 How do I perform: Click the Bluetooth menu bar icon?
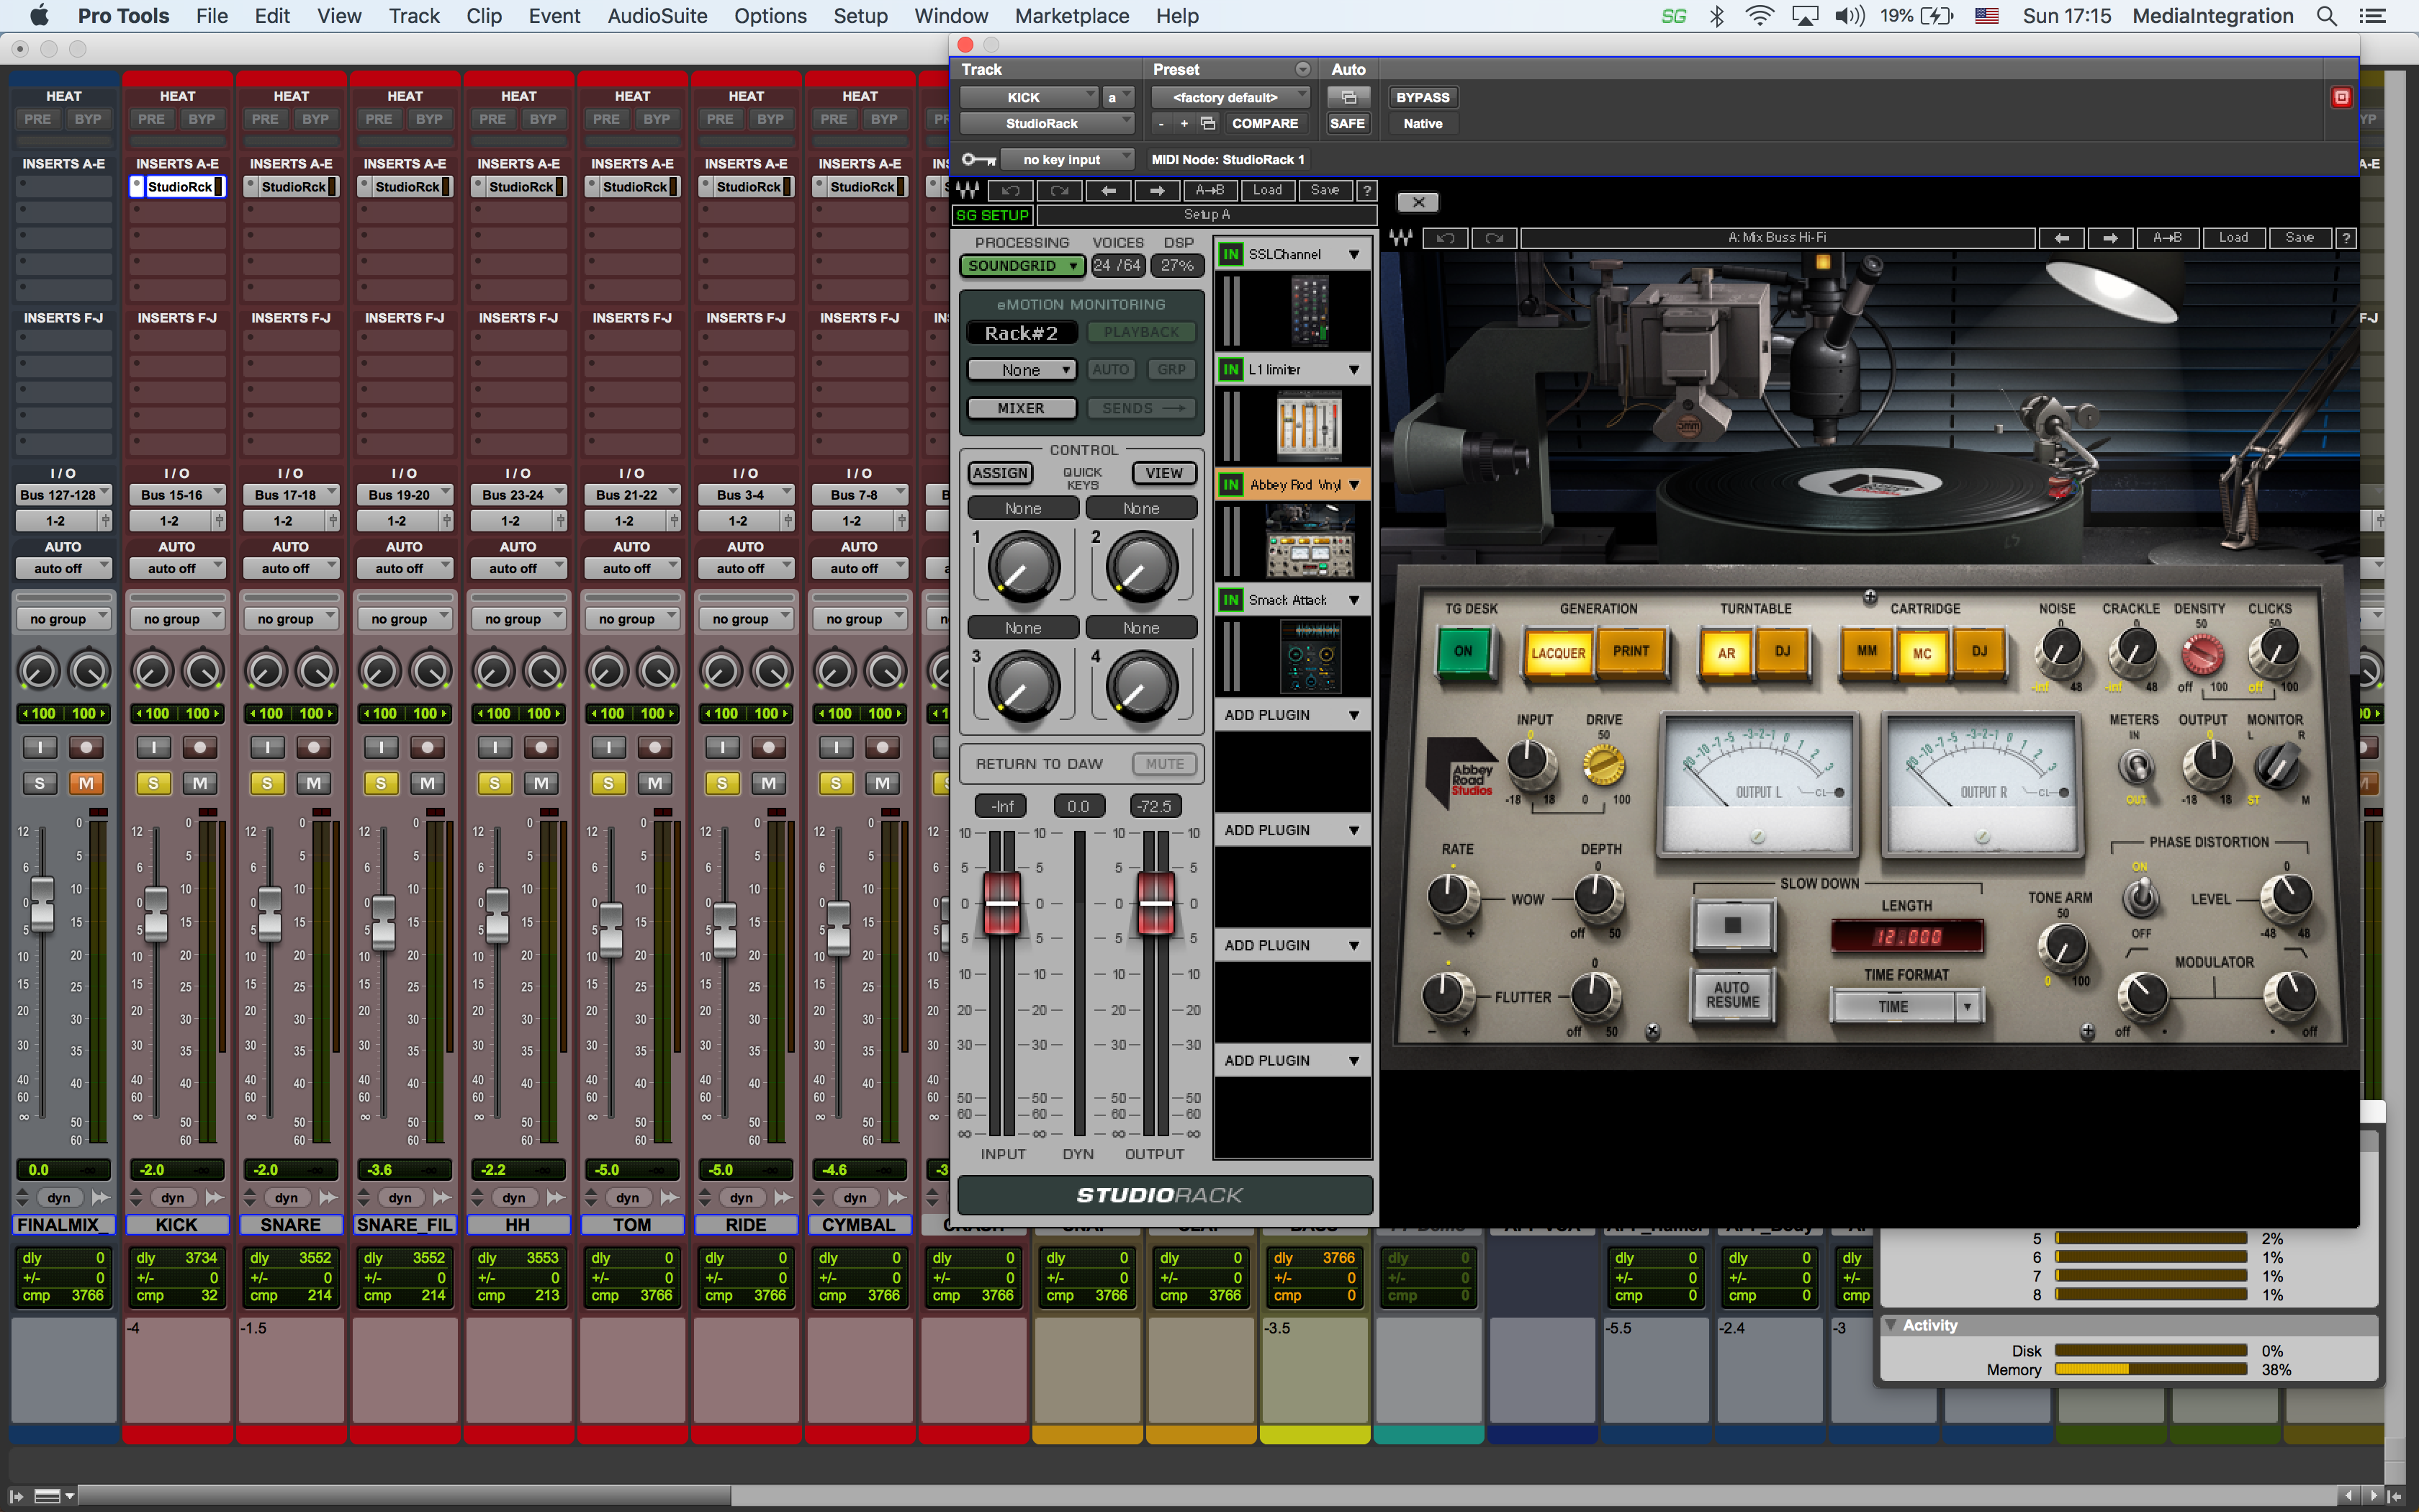[1717, 16]
